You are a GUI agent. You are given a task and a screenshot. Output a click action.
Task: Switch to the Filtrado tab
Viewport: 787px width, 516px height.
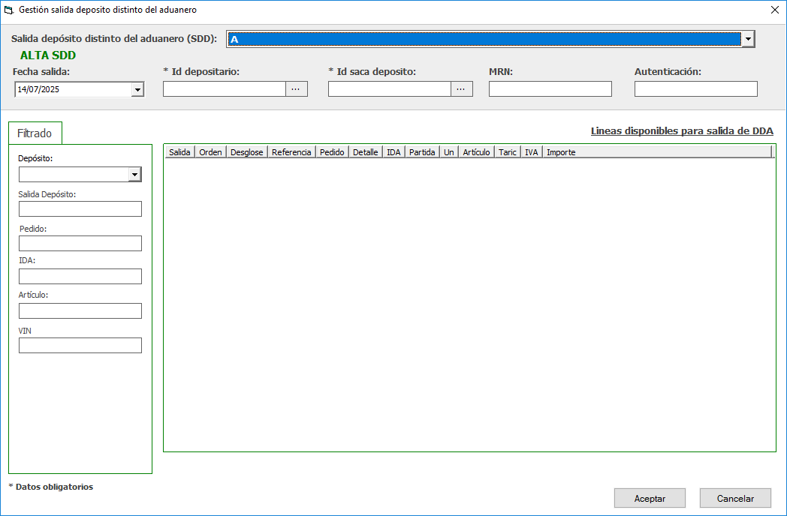coord(35,133)
